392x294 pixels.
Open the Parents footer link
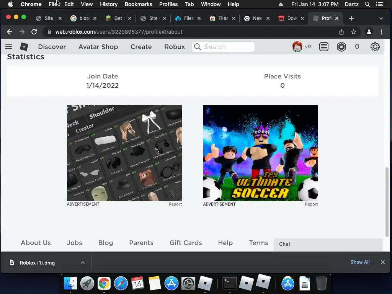141,243
